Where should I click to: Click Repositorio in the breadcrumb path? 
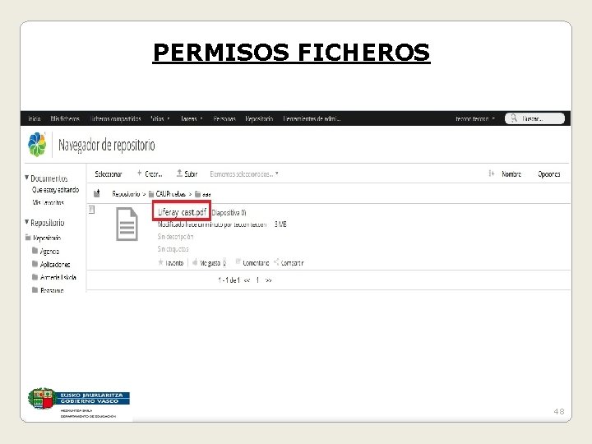(x=126, y=194)
